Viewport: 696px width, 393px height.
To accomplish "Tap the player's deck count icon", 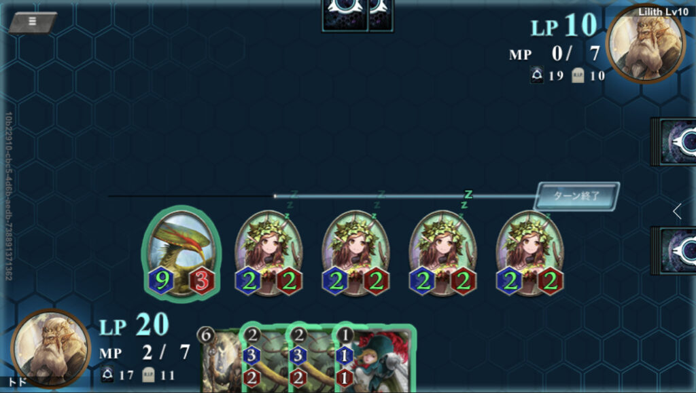I will tap(107, 375).
